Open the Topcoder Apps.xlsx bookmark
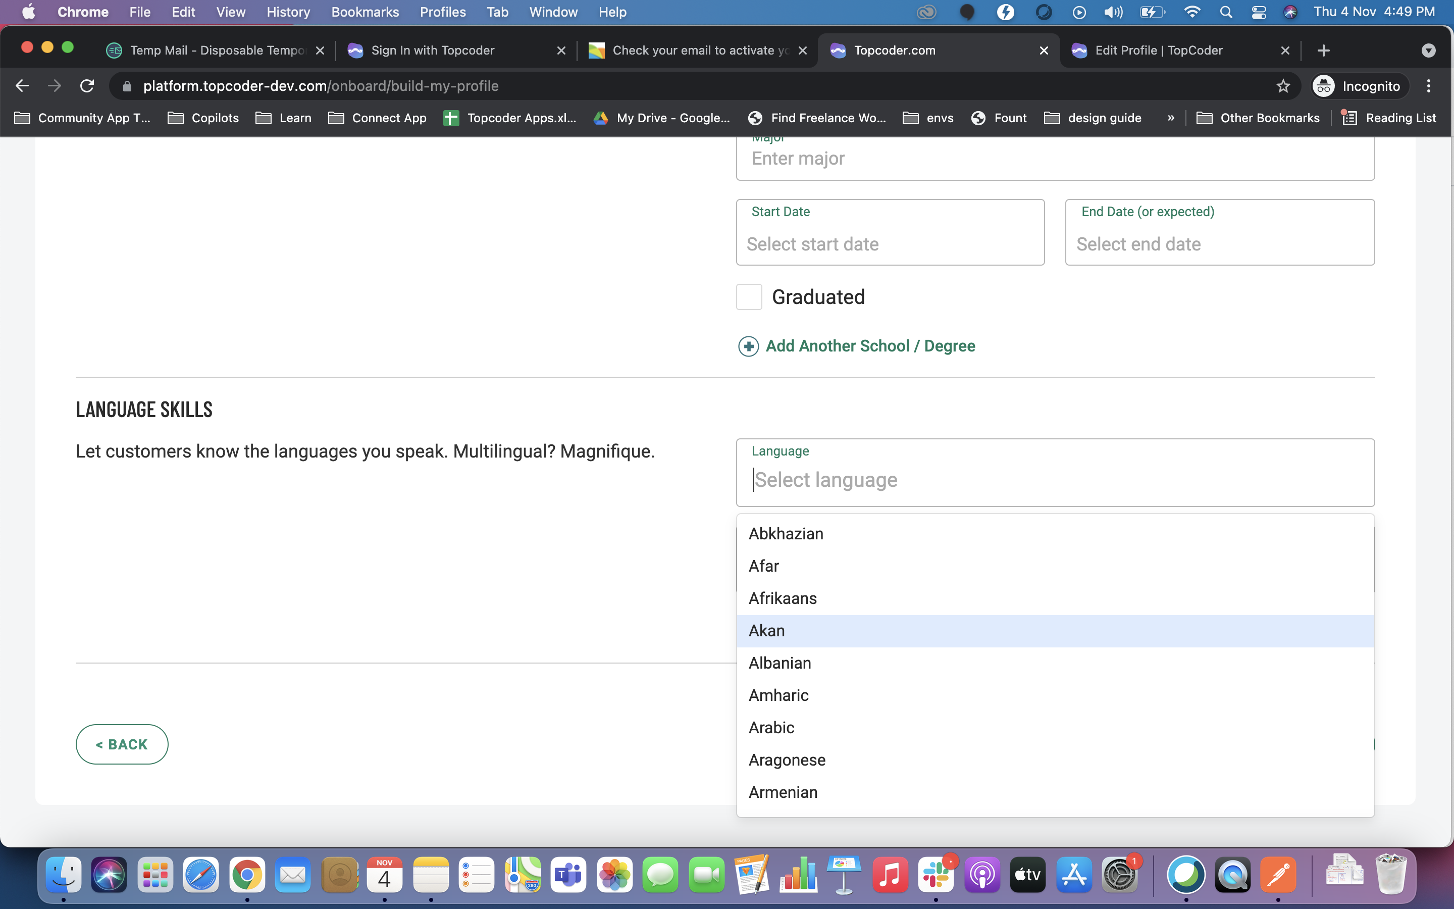Image resolution: width=1454 pixels, height=909 pixels. click(x=510, y=118)
